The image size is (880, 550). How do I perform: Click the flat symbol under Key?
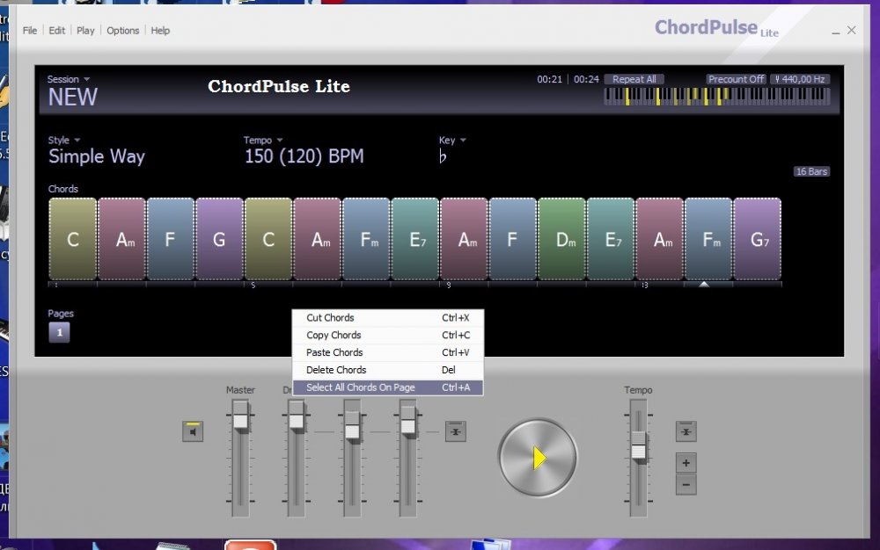click(444, 157)
